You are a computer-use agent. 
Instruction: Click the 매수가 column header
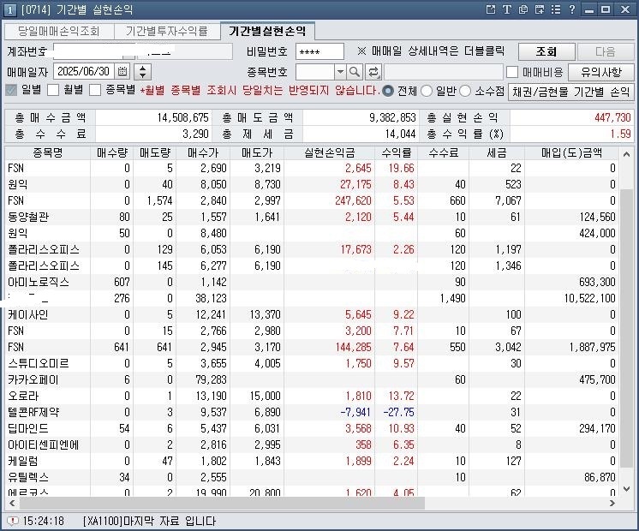coord(203,152)
